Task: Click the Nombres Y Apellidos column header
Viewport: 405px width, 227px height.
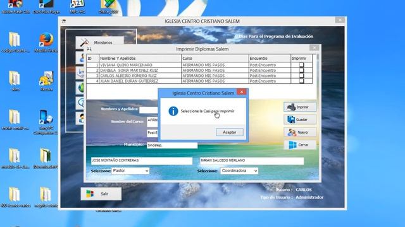Action: tap(140, 59)
